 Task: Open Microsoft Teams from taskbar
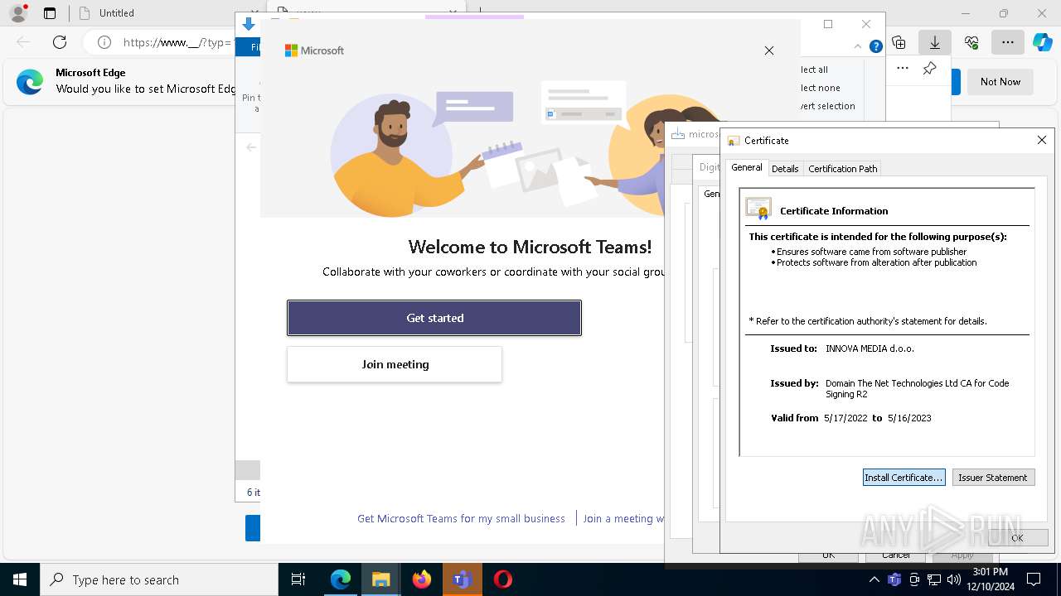pyautogui.click(x=462, y=579)
